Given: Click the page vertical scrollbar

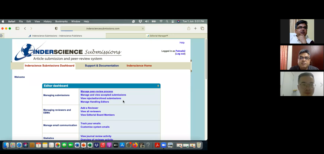Looking at the screenshot, I should point(206,59).
